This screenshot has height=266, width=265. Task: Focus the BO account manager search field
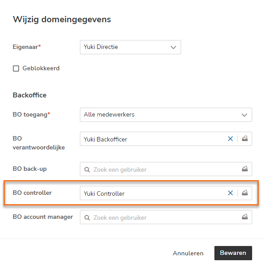tap(166, 217)
